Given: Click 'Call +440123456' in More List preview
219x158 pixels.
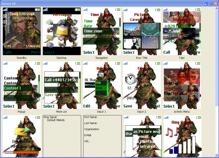Looking at the screenshot, I should (x=61, y=80).
